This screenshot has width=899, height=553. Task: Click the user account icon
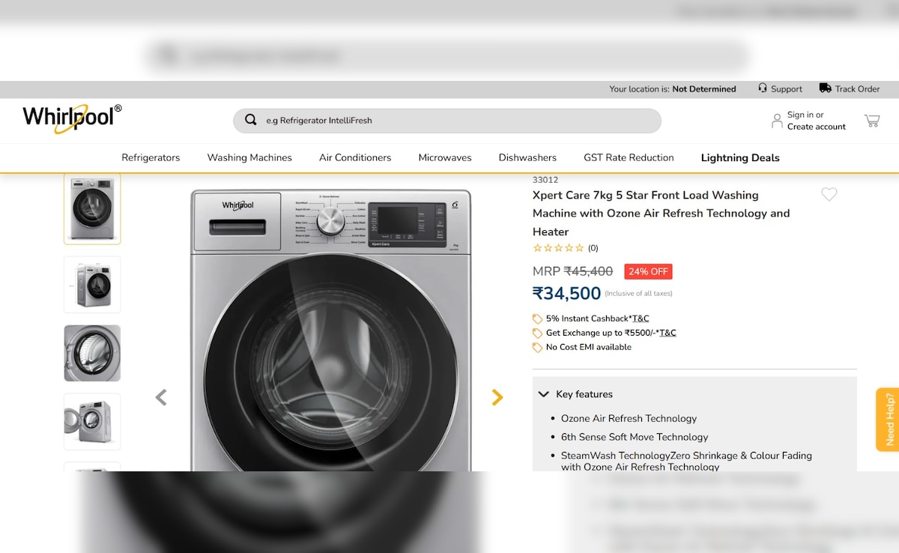pyautogui.click(x=777, y=121)
